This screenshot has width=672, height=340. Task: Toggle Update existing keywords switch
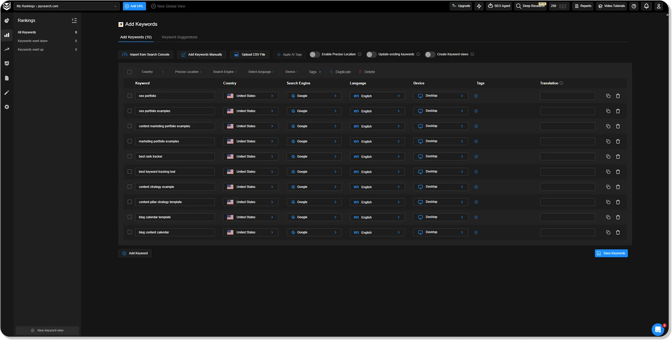(x=371, y=54)
